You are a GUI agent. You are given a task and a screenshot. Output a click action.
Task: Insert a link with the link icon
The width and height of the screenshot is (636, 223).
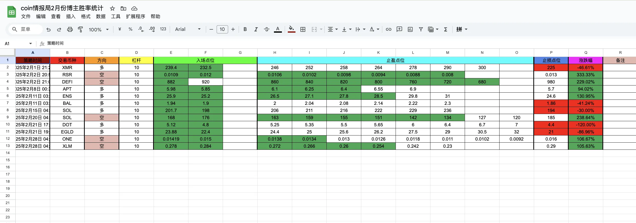[x=388, y=29]
